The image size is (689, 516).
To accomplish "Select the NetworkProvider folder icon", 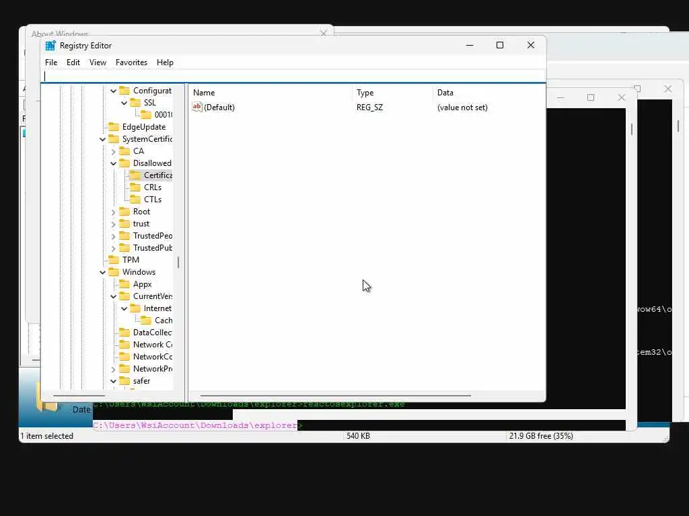I will tap(124, 369).
